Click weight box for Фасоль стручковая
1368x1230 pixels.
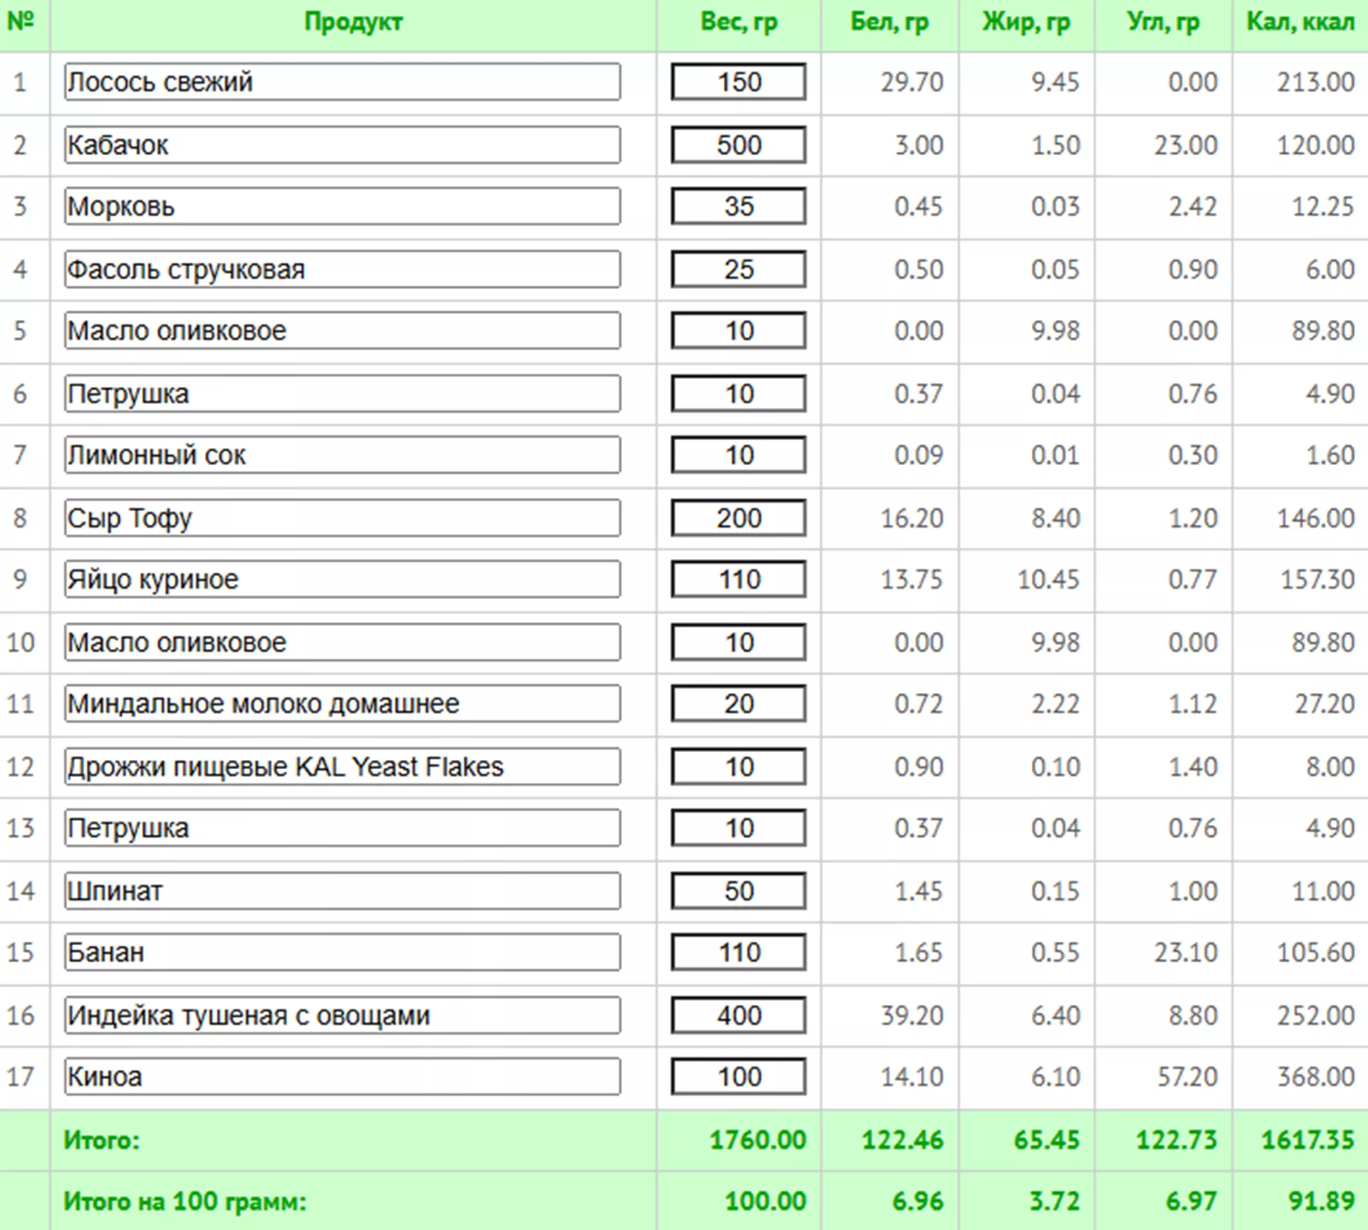[738, 269]
